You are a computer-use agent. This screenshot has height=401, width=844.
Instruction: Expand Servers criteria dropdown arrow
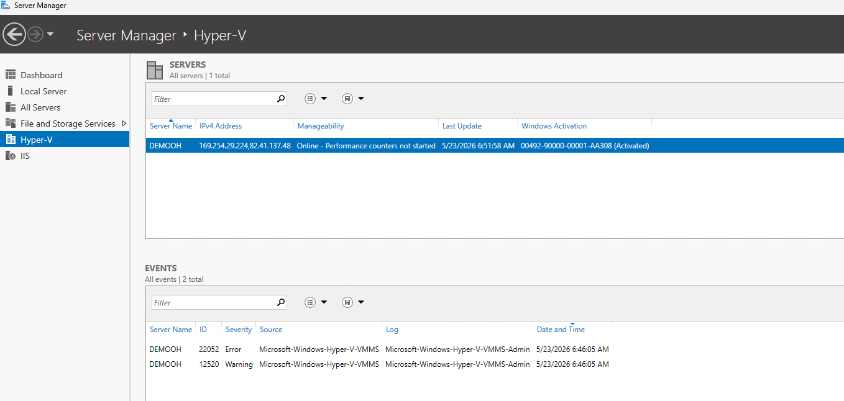tap(324, 99)
